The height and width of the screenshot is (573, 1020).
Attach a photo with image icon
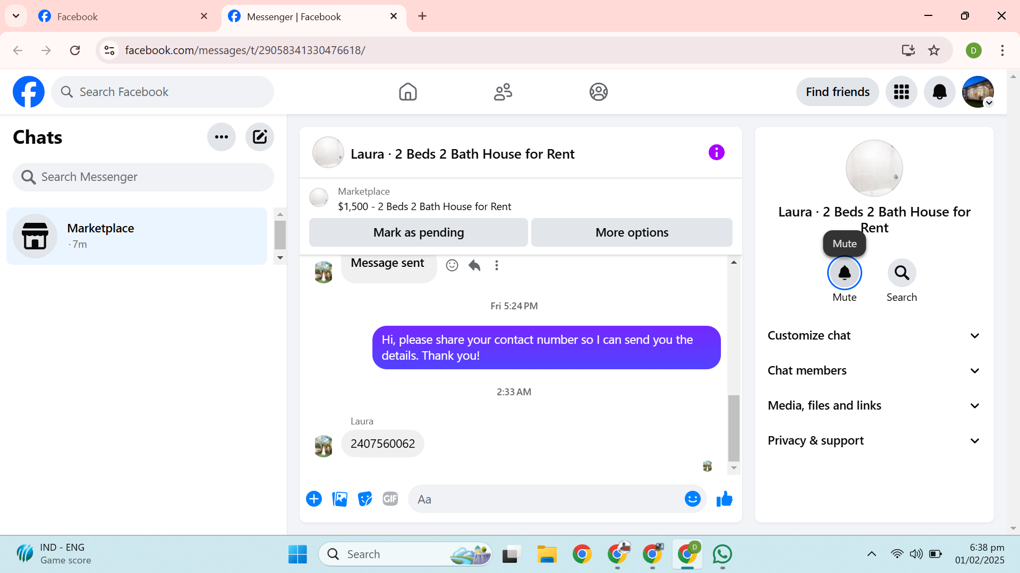(339, 499)
